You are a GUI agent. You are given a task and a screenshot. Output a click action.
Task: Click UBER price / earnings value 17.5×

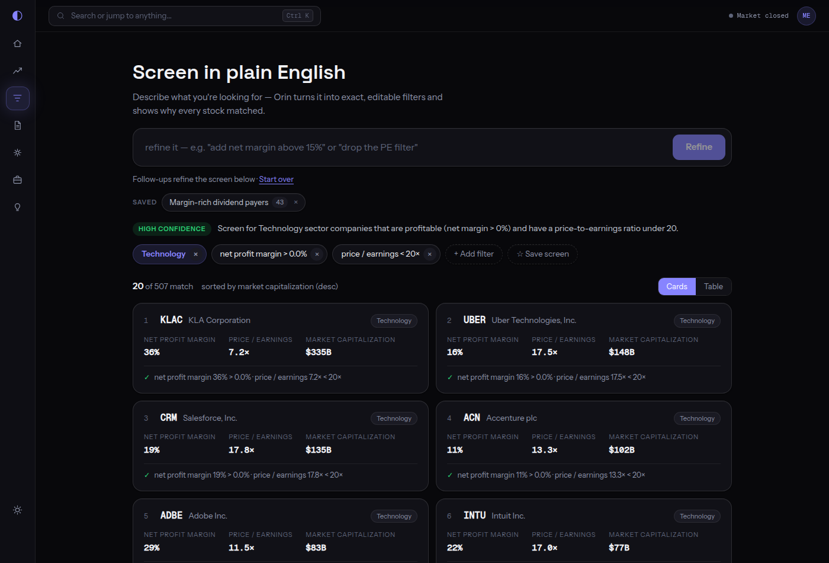tap(545, 352)
